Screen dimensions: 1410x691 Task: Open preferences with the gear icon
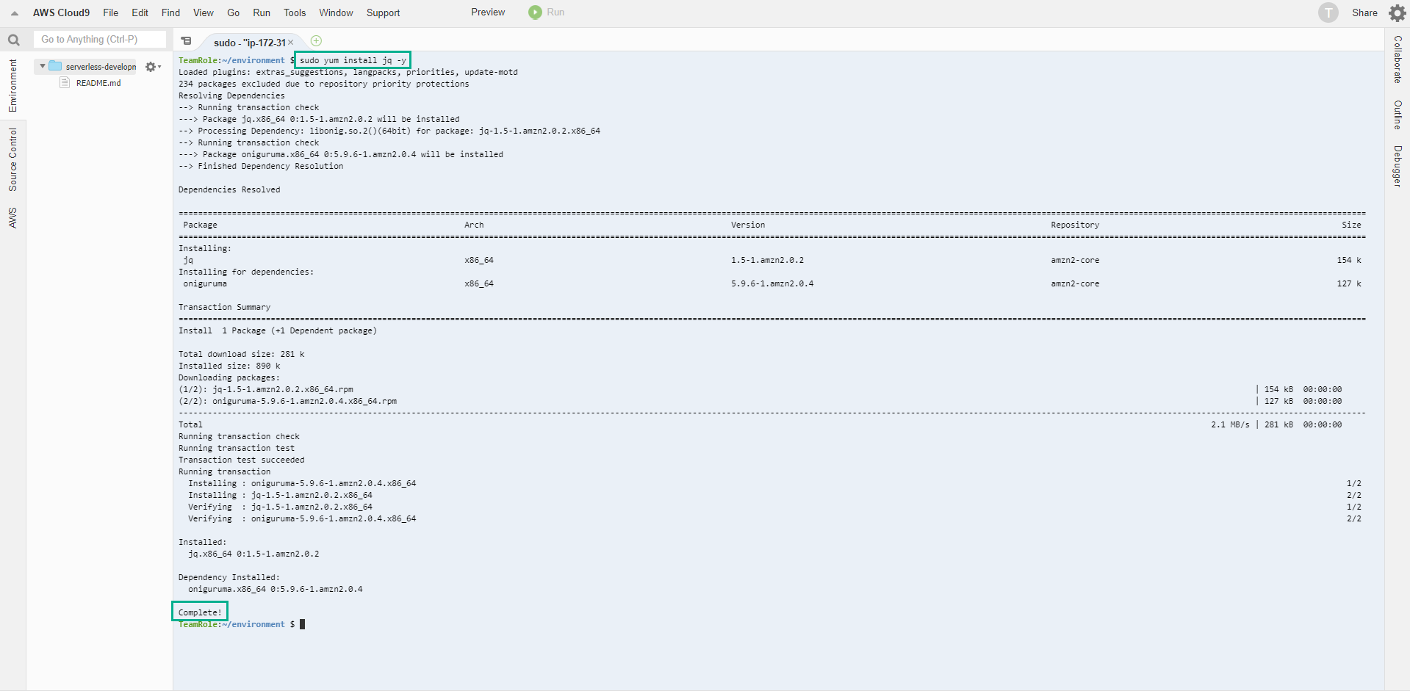click(1397, 12)
